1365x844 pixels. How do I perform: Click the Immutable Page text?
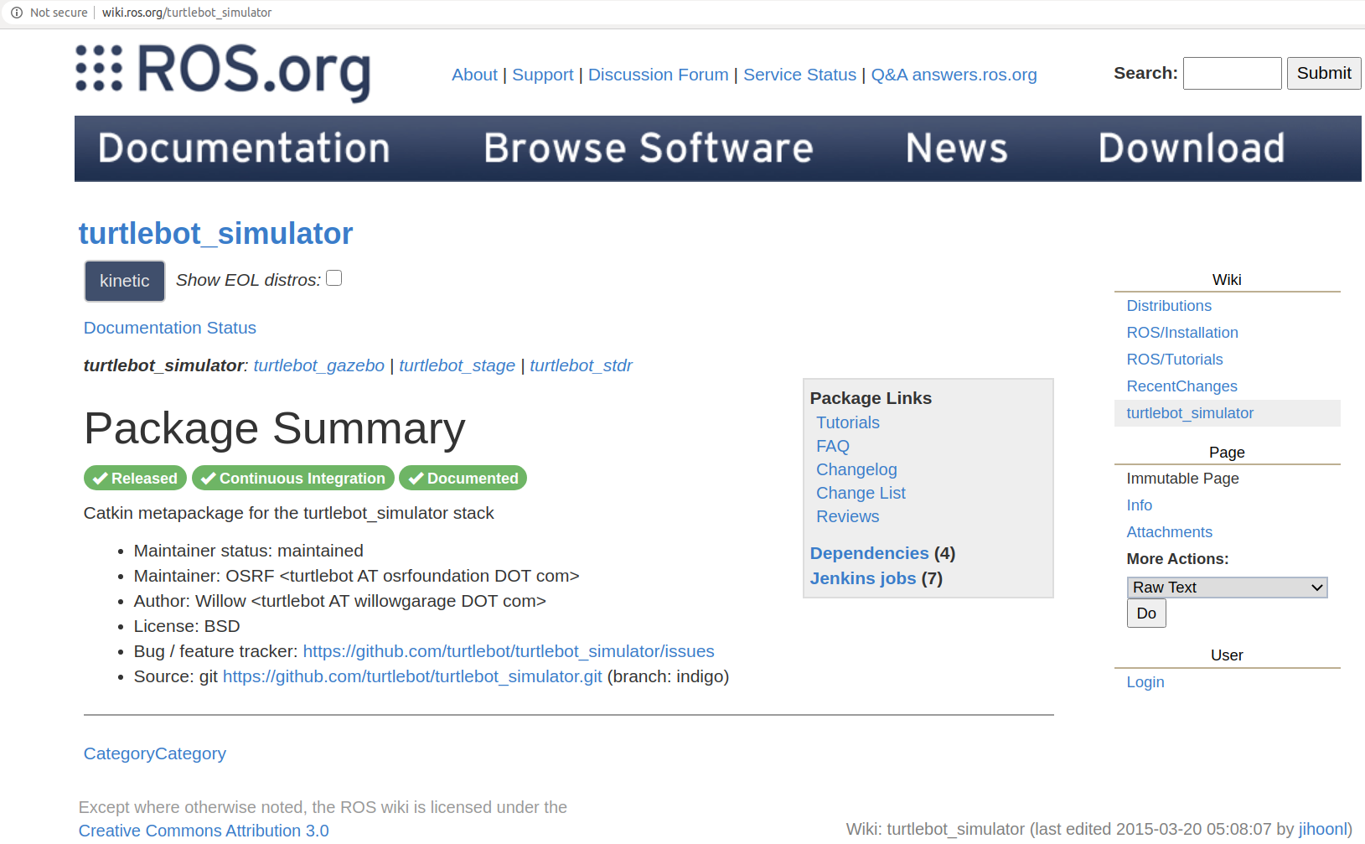point(1182,479)
